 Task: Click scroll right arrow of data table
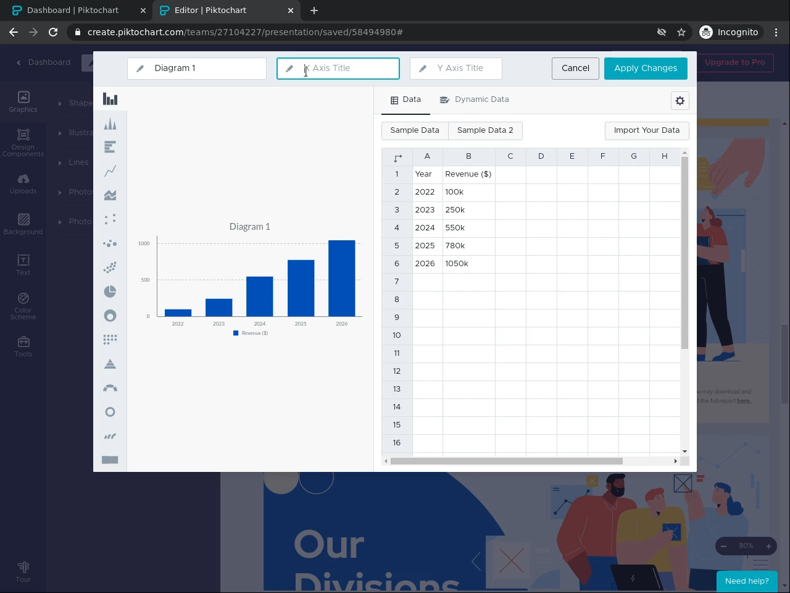(676, 461)
